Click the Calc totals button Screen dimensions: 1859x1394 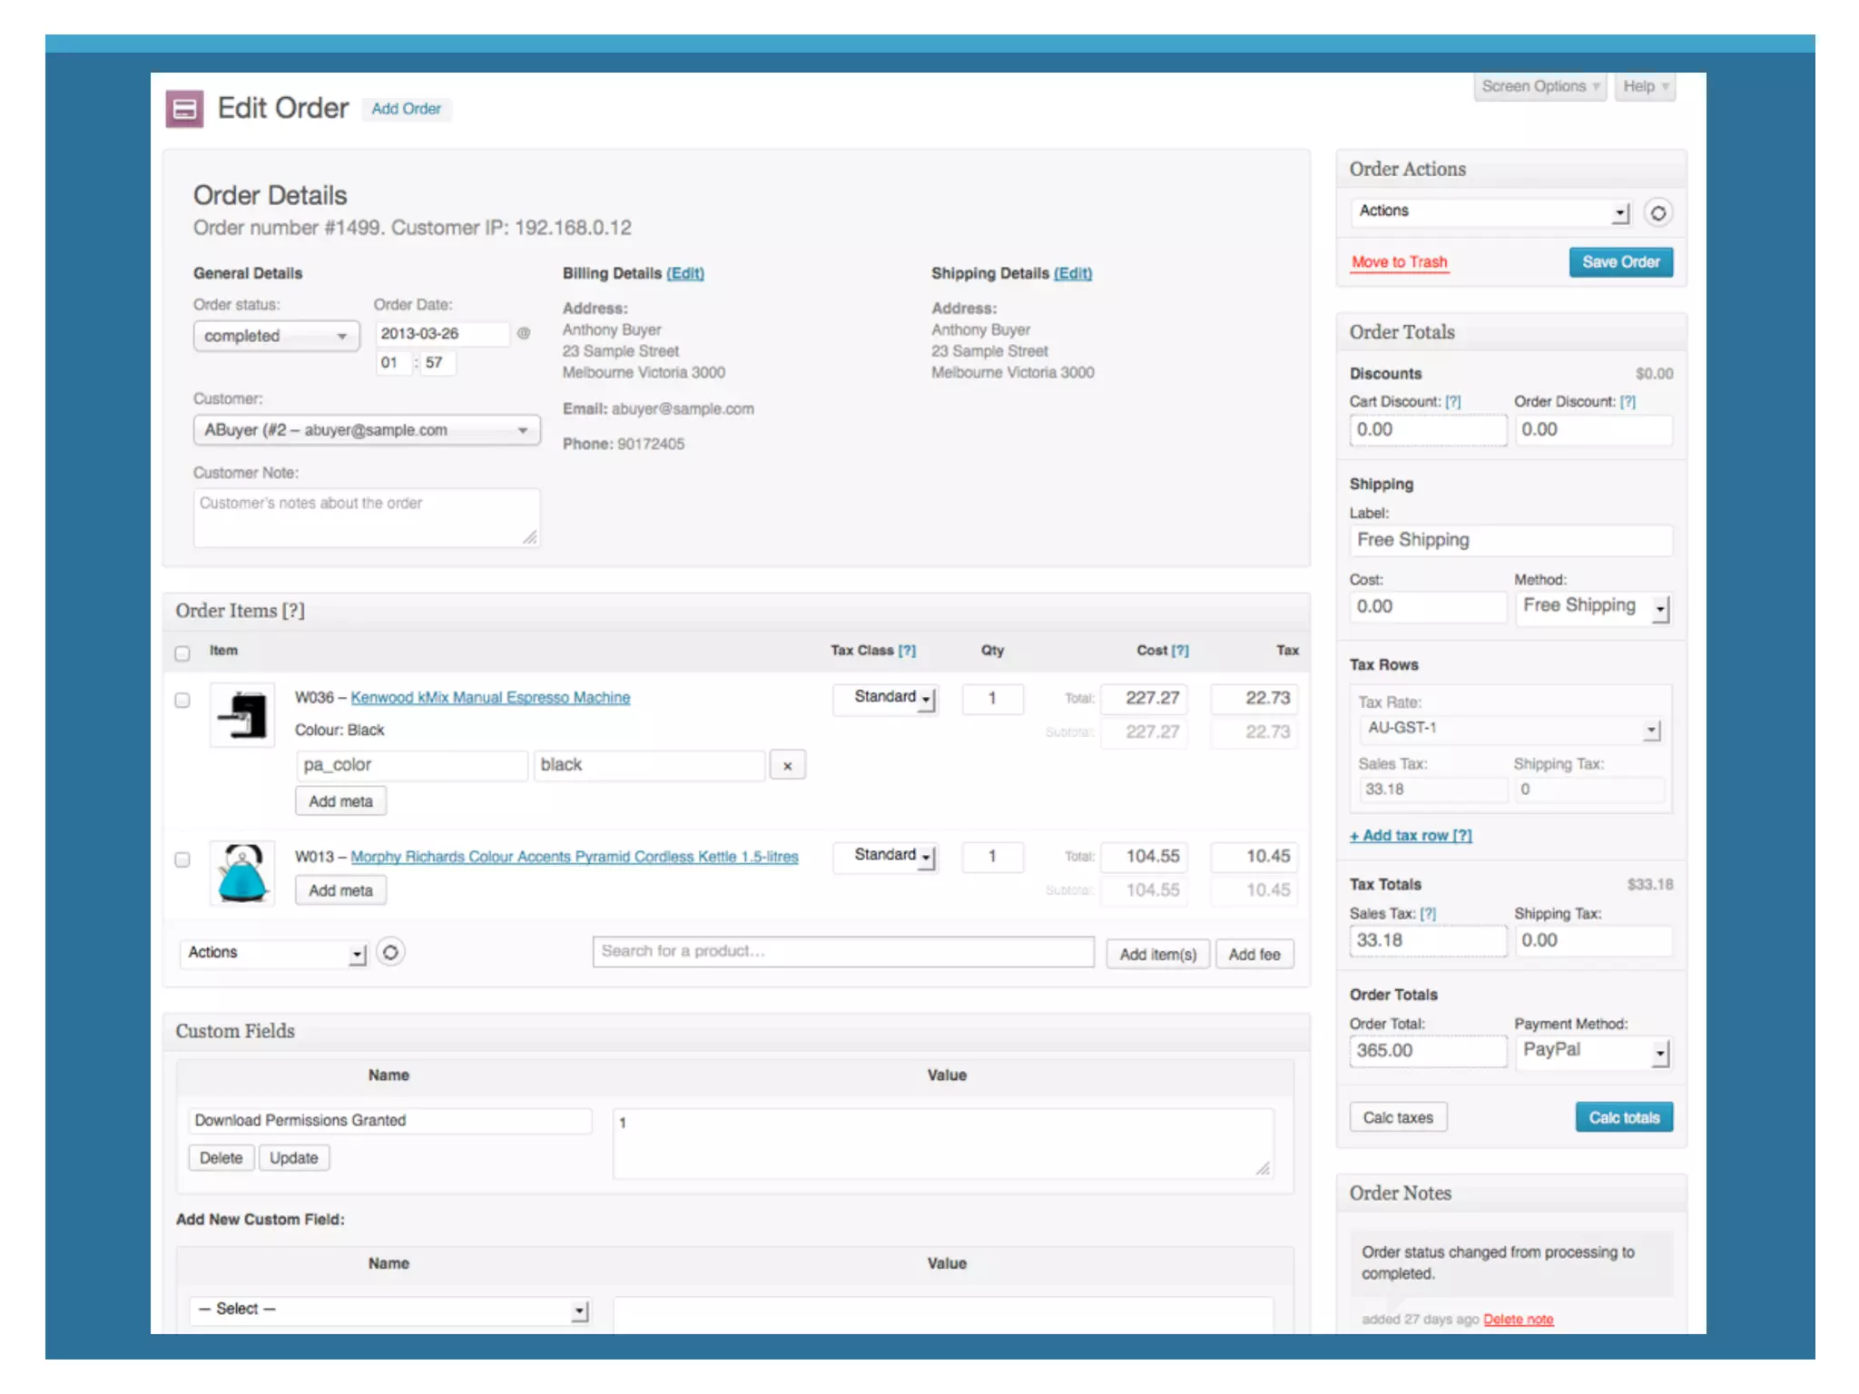tap(1623, 1118)
